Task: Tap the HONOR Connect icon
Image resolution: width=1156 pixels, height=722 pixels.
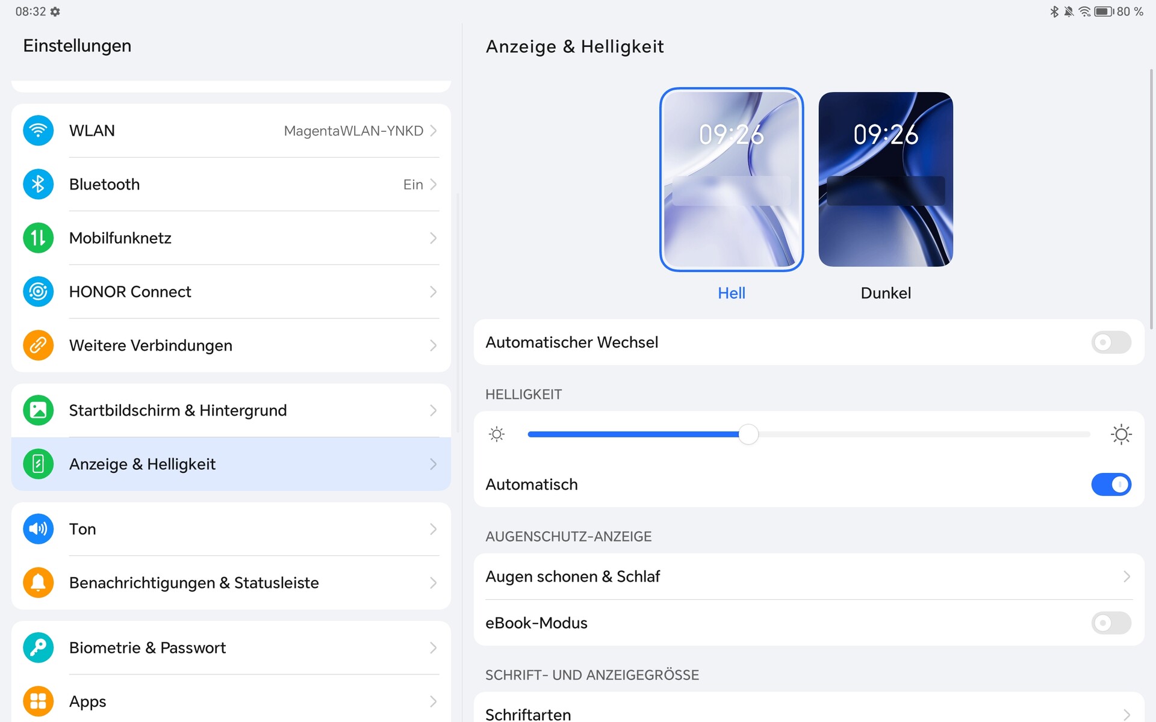Action: pyautogui.click(x=38, y=292)
